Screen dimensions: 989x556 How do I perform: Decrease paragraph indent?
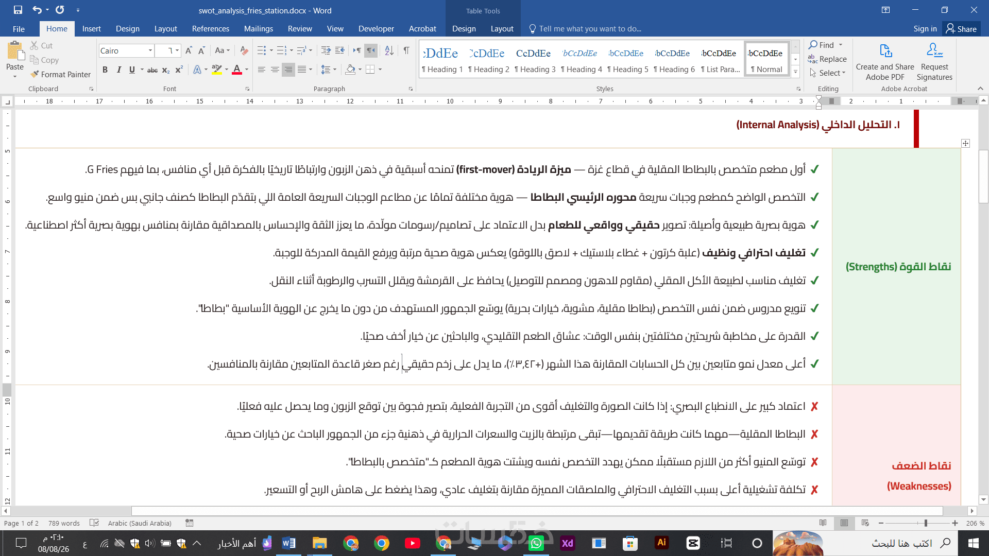pyautogui.click(x=326, y=50)
